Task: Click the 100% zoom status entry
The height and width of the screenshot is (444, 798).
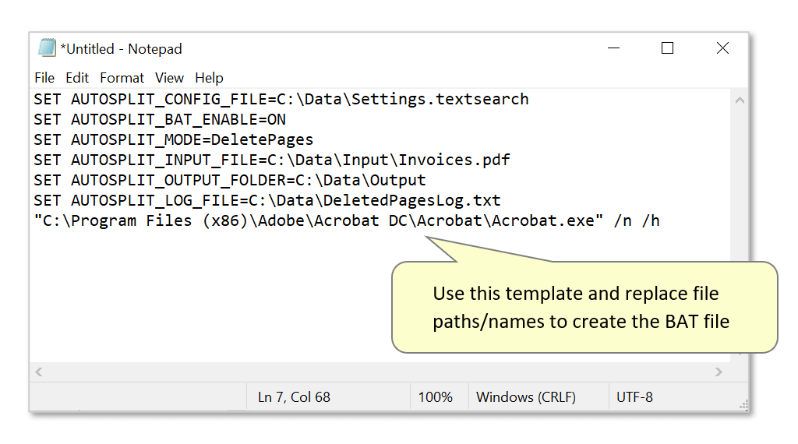Action: point(435,397)
